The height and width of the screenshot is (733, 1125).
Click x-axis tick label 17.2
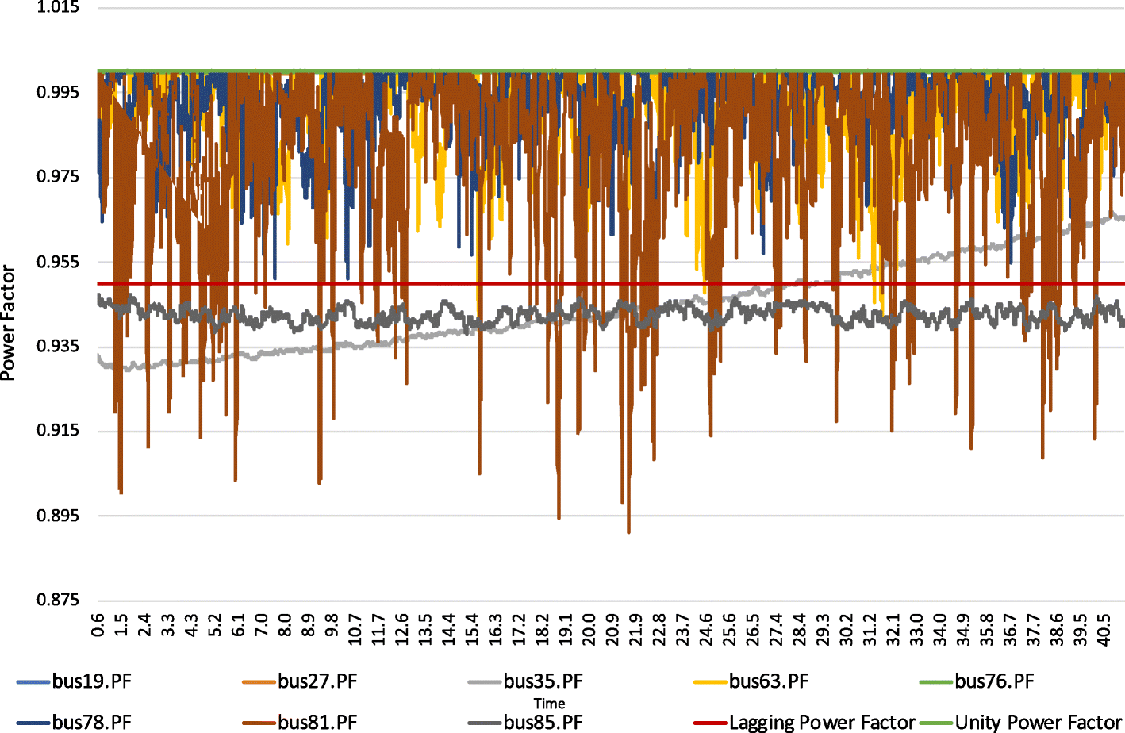[x=519, y=629]
